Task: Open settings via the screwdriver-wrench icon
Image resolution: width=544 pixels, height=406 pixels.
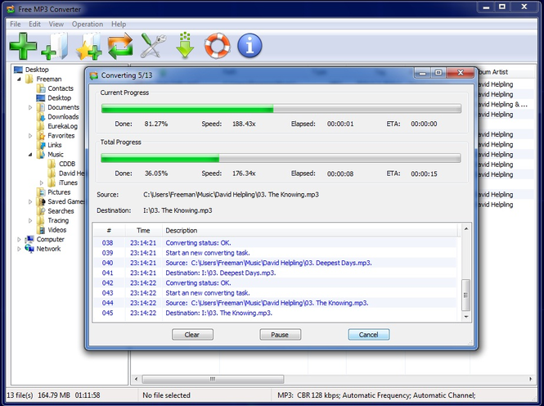Action: coord(153,47)
